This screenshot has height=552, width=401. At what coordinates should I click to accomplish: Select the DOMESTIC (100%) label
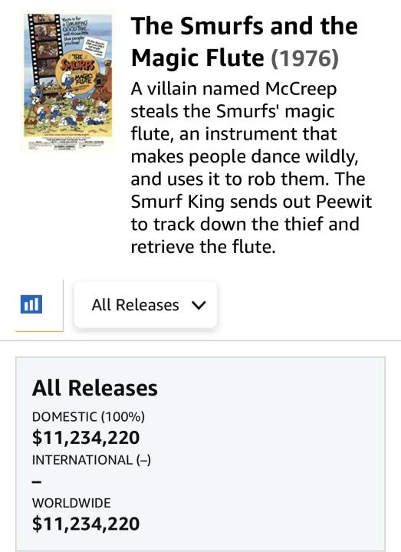[x=88, y=416]
